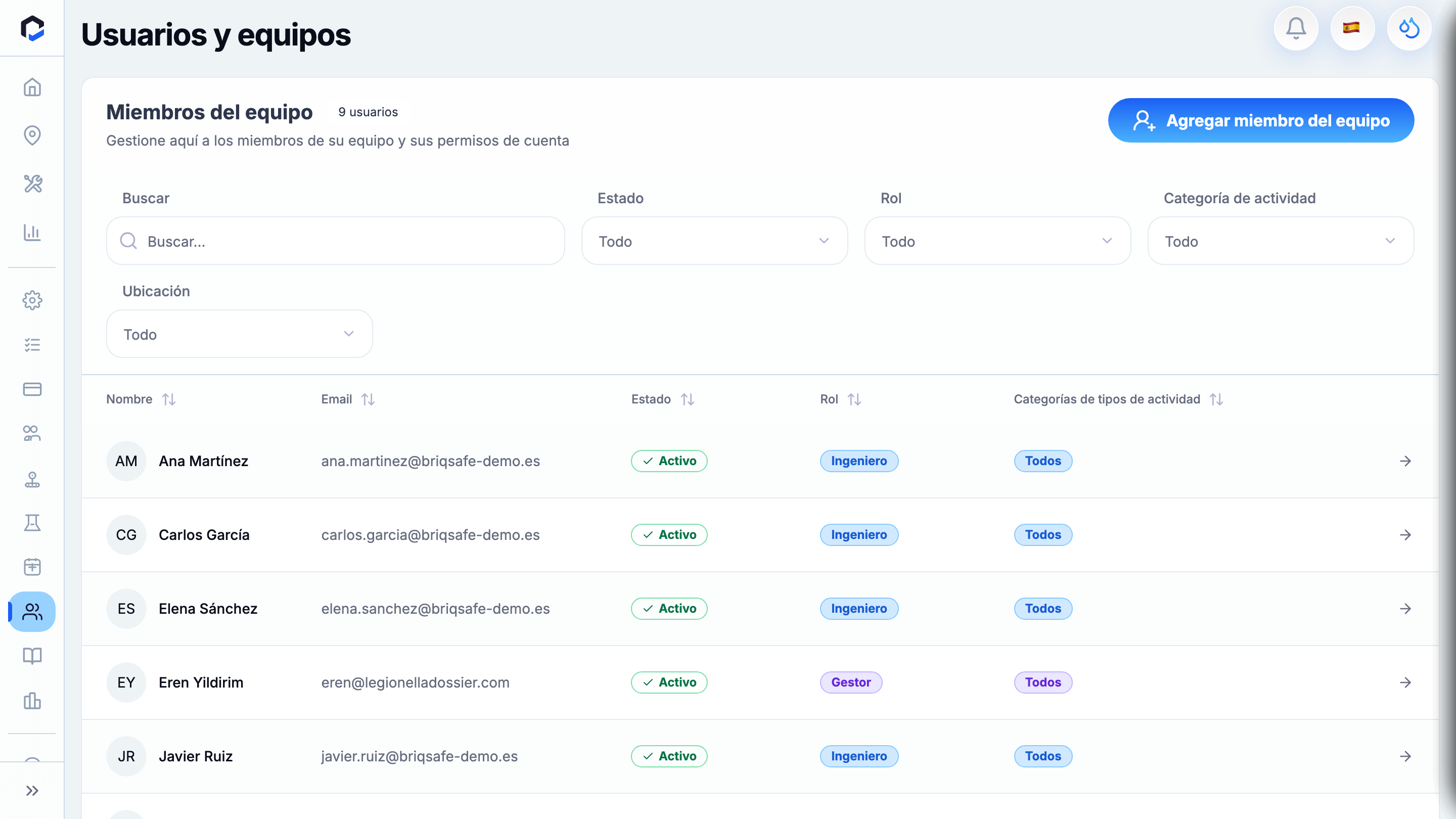Click the Carlos García name
This screenshot has height=819, width=1456.
pyautogui.click(x=204, y=535)
